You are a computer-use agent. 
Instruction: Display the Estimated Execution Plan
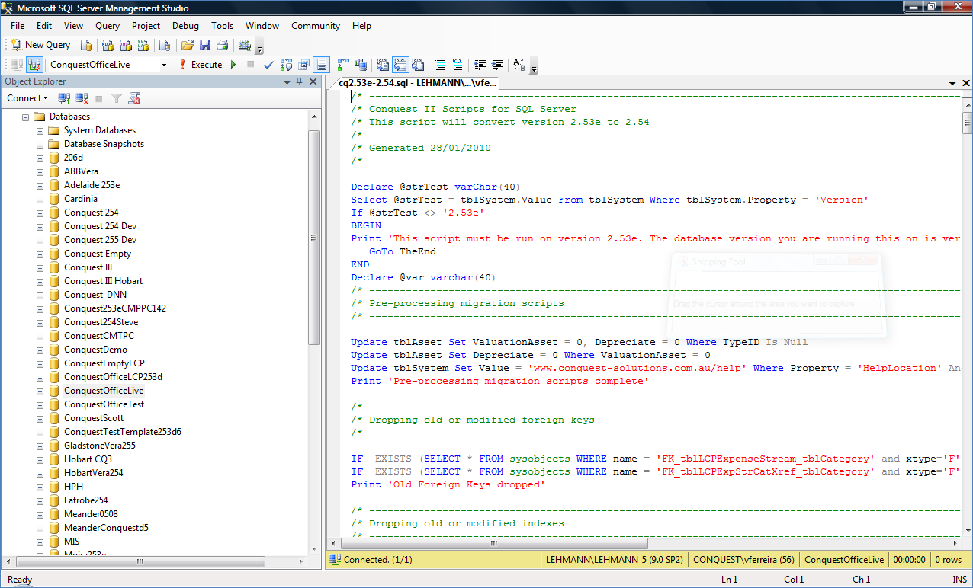pyautogui.click(x=287, y=65)
